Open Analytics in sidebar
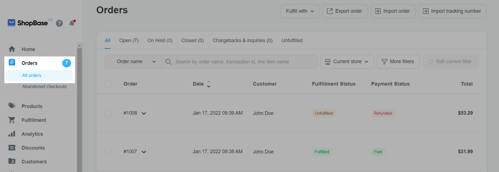 coord(32,134)
